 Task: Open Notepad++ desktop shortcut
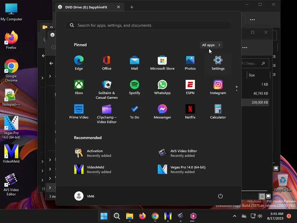11,98
